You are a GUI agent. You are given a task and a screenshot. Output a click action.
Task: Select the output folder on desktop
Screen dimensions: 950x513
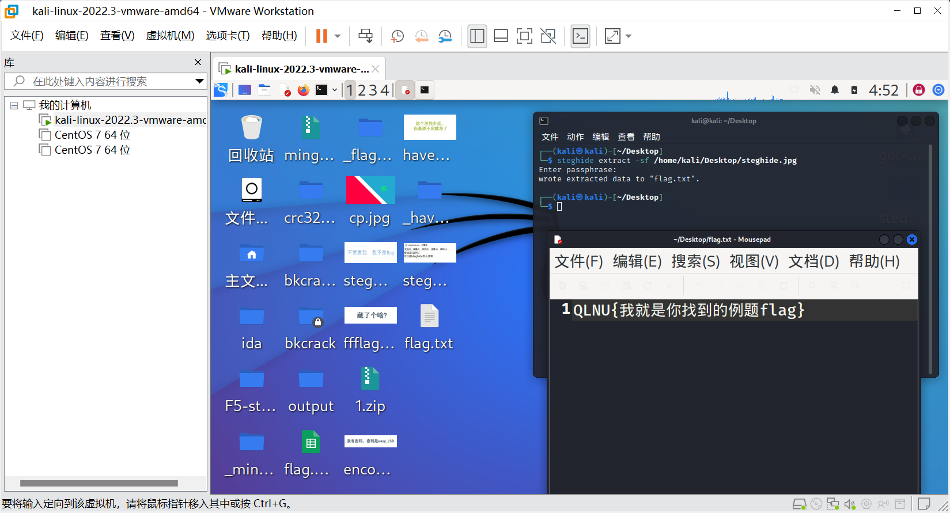[311, 390]
